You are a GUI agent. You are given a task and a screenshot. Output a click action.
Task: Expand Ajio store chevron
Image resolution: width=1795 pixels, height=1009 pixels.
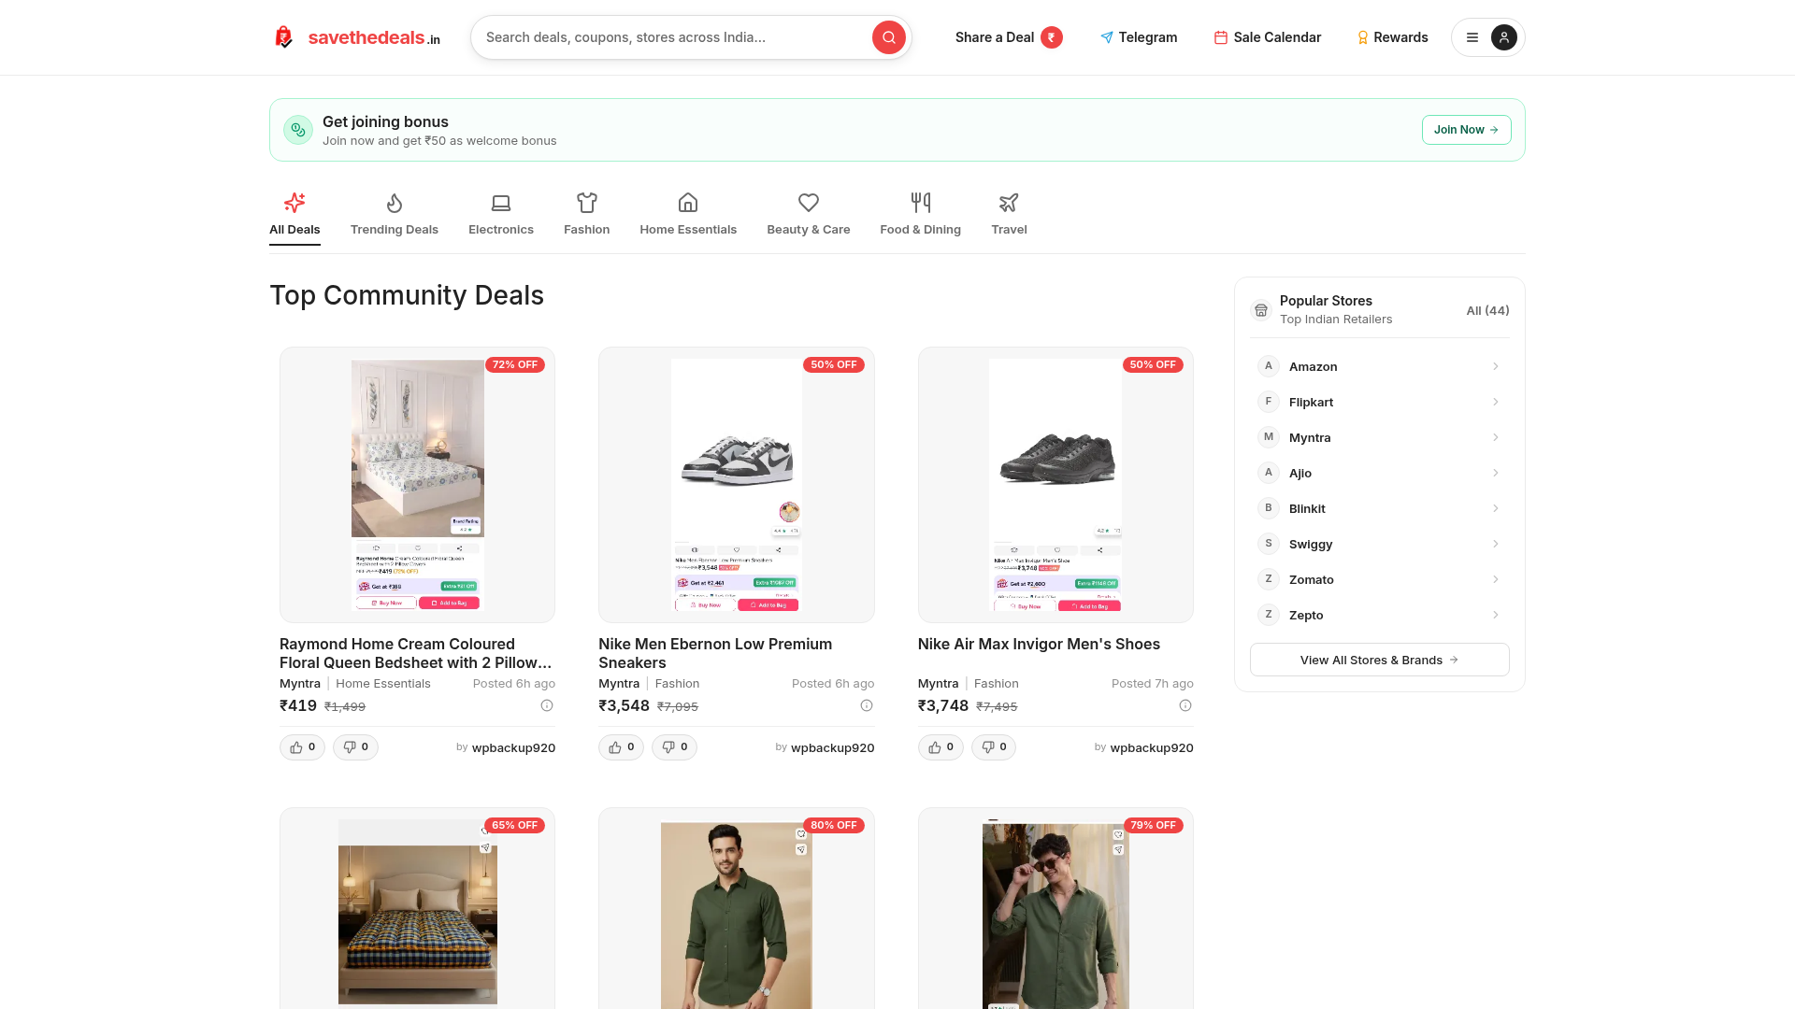[x=1496, y=473]
